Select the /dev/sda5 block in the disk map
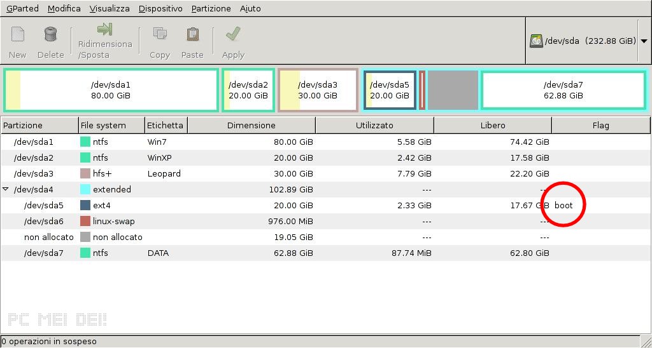The width and height of the screenshot is (652, 348). point(390,90)
